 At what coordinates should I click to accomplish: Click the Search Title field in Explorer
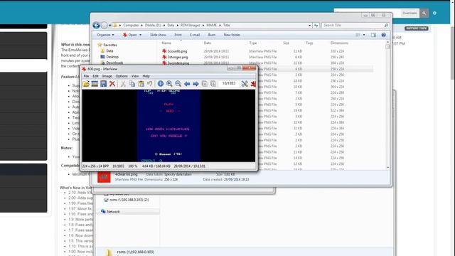pos(355,26)
